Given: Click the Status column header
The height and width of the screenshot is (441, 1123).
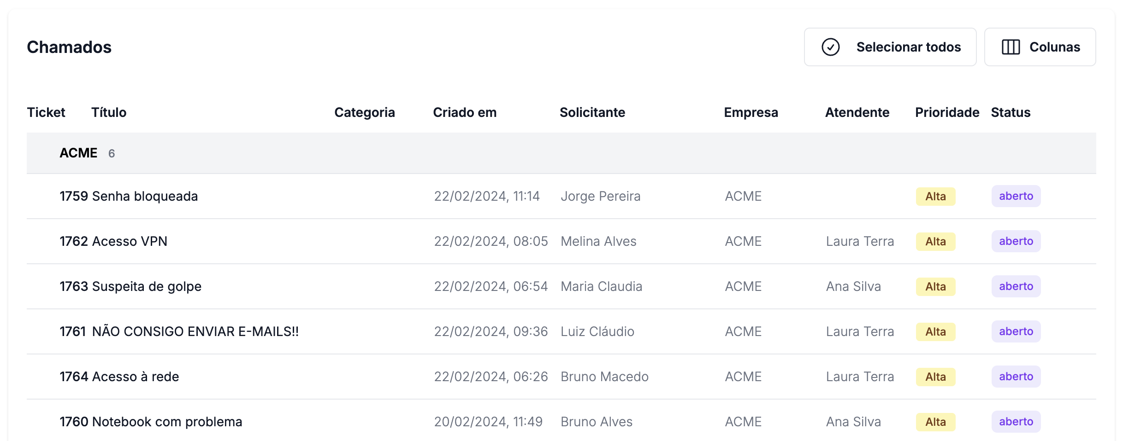Looking at the screenshot, I should click(1011, 112).
